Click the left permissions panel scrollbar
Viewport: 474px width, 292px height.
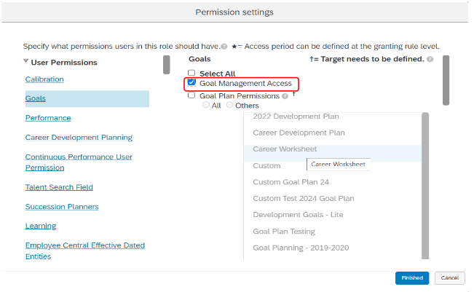click(166, 65)
